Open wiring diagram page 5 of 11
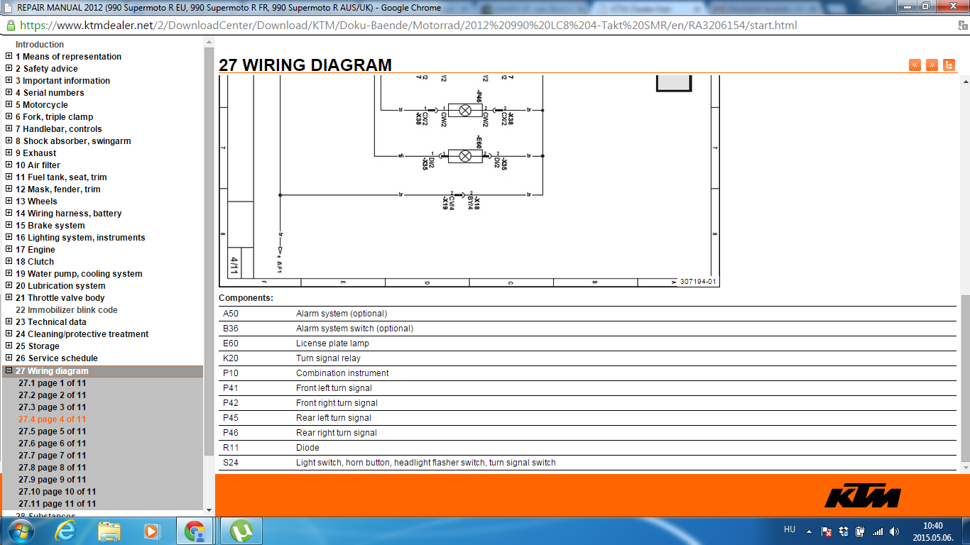The image size is (970, 545). pyautogui.click(x=53, y=431)
